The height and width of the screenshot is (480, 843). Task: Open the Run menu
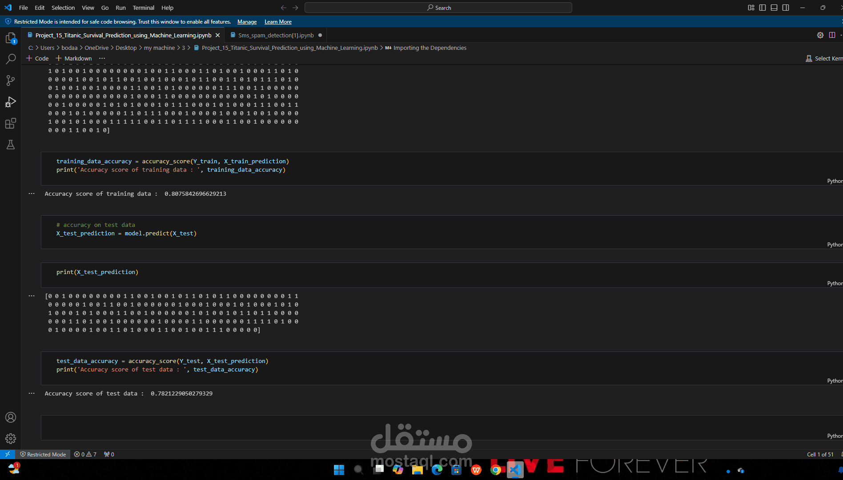click(x=120, y=8)
